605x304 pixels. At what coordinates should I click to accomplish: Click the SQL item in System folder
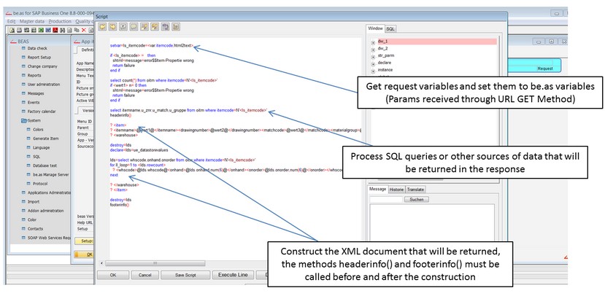(x=36, y=155)
